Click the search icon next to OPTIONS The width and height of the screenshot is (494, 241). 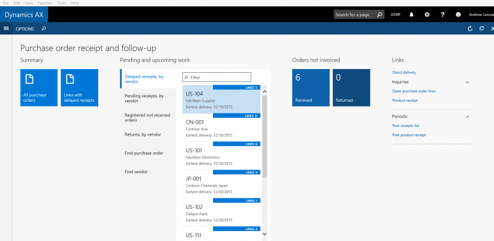(44, 28)
